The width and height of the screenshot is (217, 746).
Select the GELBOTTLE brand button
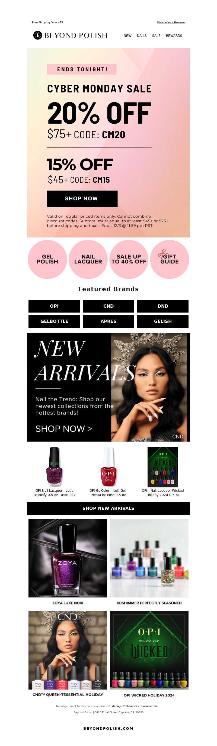coord(54,321)
